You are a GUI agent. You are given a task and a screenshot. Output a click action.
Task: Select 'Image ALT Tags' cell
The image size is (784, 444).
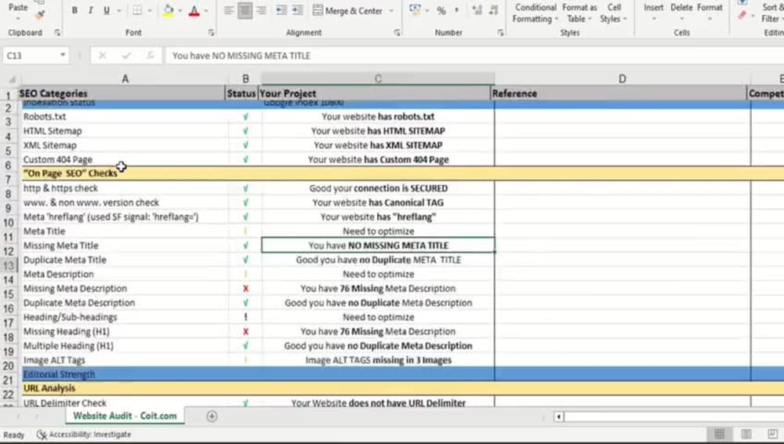point(124,360)
